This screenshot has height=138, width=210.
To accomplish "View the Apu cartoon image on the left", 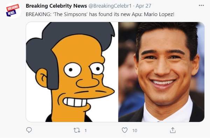I will (x=72, y=72).
